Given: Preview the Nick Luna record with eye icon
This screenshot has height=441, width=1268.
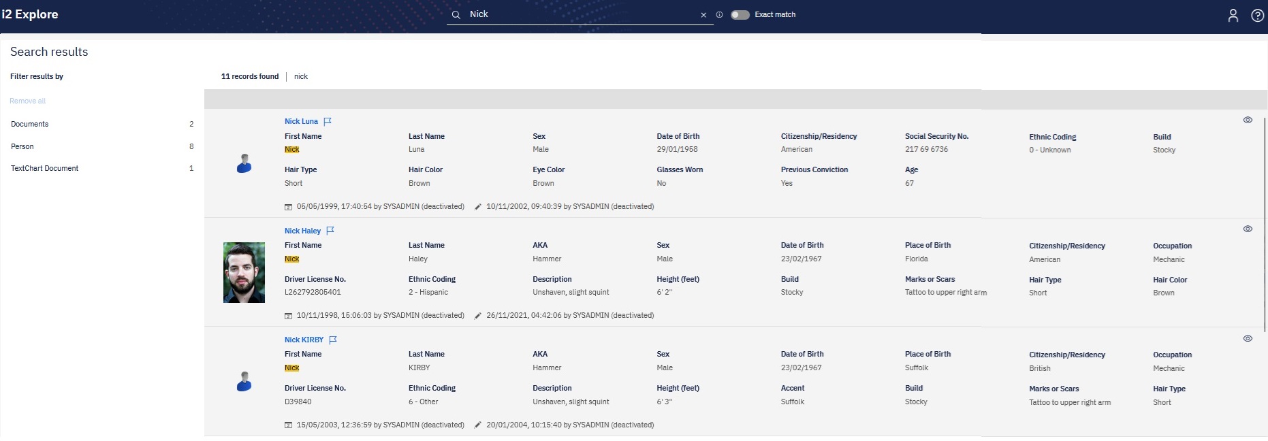Looking at the screenshot, I should point(1248,120).
